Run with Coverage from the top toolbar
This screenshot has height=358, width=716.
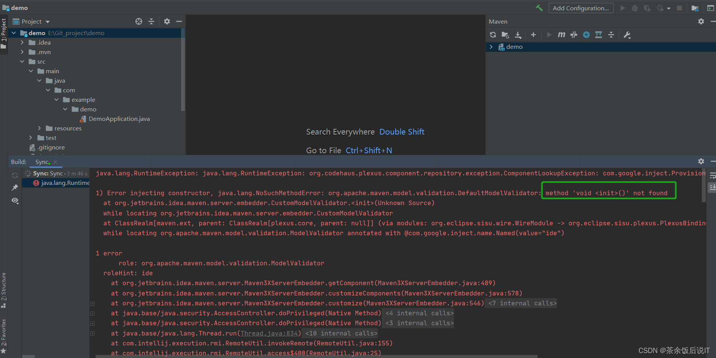coord(647,8)
